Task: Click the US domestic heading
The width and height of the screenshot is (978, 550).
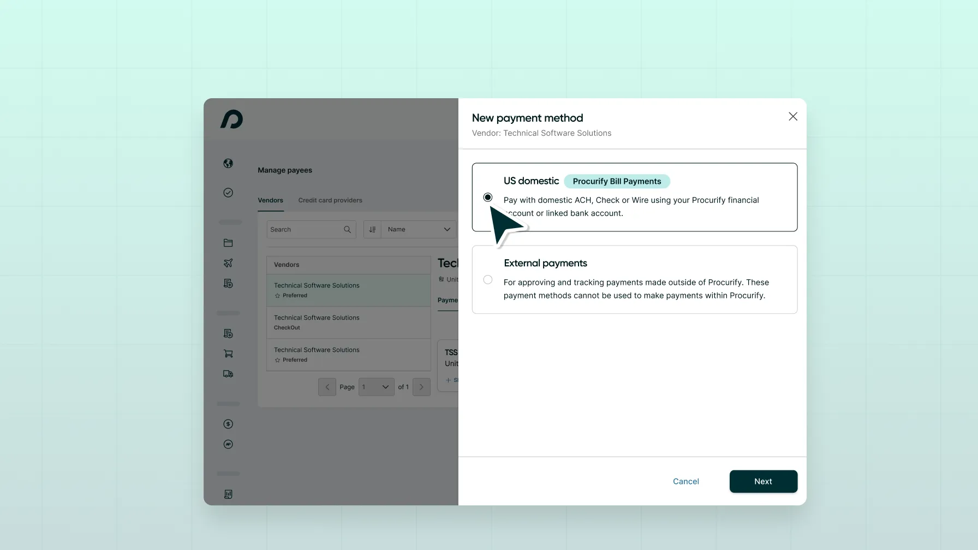Action: pyautogui.click(x=531, y=181)
